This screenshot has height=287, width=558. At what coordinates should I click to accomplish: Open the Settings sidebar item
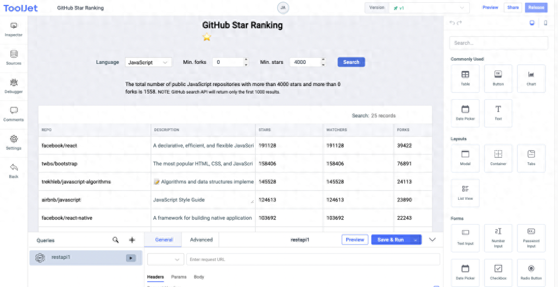click(x=14, y=143)
